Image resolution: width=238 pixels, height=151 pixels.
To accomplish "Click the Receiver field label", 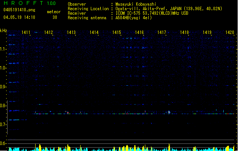I will 77,13.
